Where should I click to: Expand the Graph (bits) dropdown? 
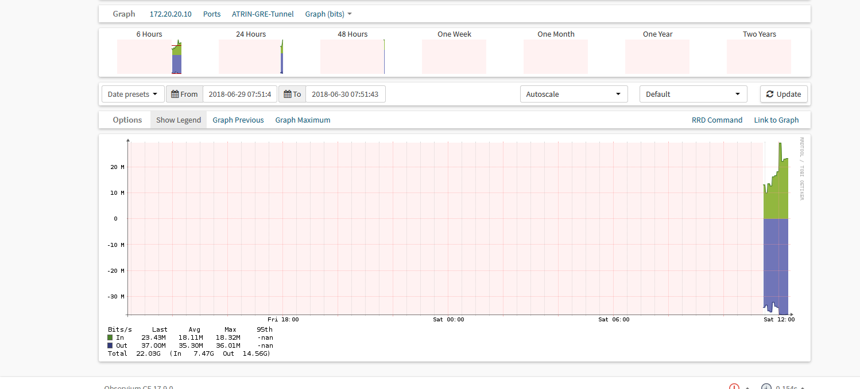coord(328,14)
